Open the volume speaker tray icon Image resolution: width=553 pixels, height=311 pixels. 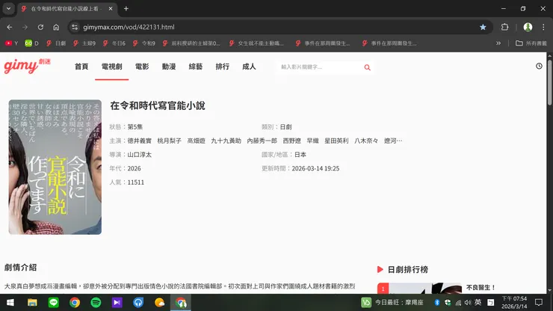click(x=468, y=303)
